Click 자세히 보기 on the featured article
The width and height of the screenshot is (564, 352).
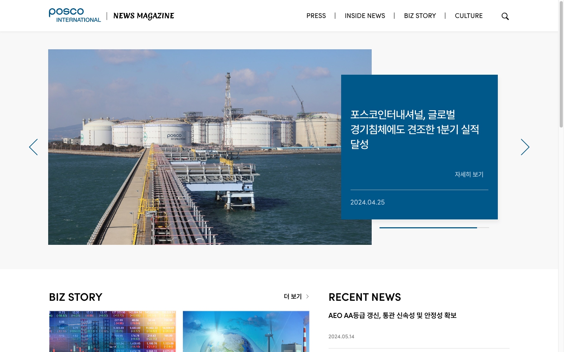469,174
